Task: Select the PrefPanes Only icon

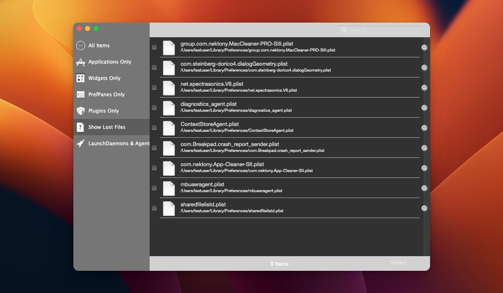Action: (80, 95)
